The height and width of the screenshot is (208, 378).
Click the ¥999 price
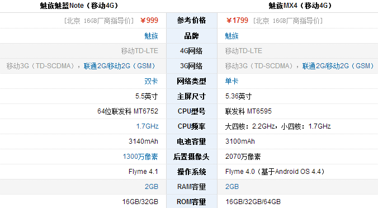[149, 21]
